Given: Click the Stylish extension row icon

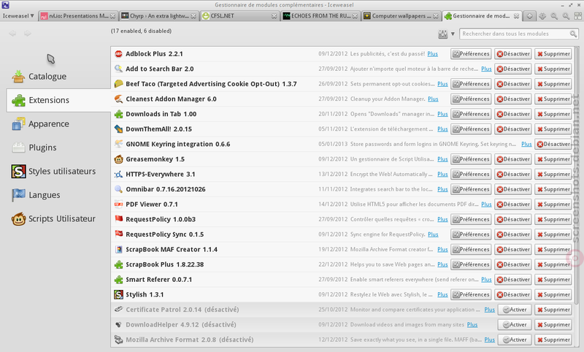Looking at the screenshot, I should point(118,294).
